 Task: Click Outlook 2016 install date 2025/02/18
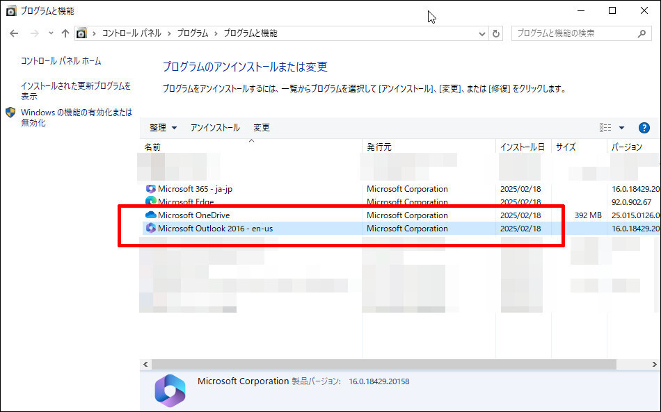click(520, 229)
